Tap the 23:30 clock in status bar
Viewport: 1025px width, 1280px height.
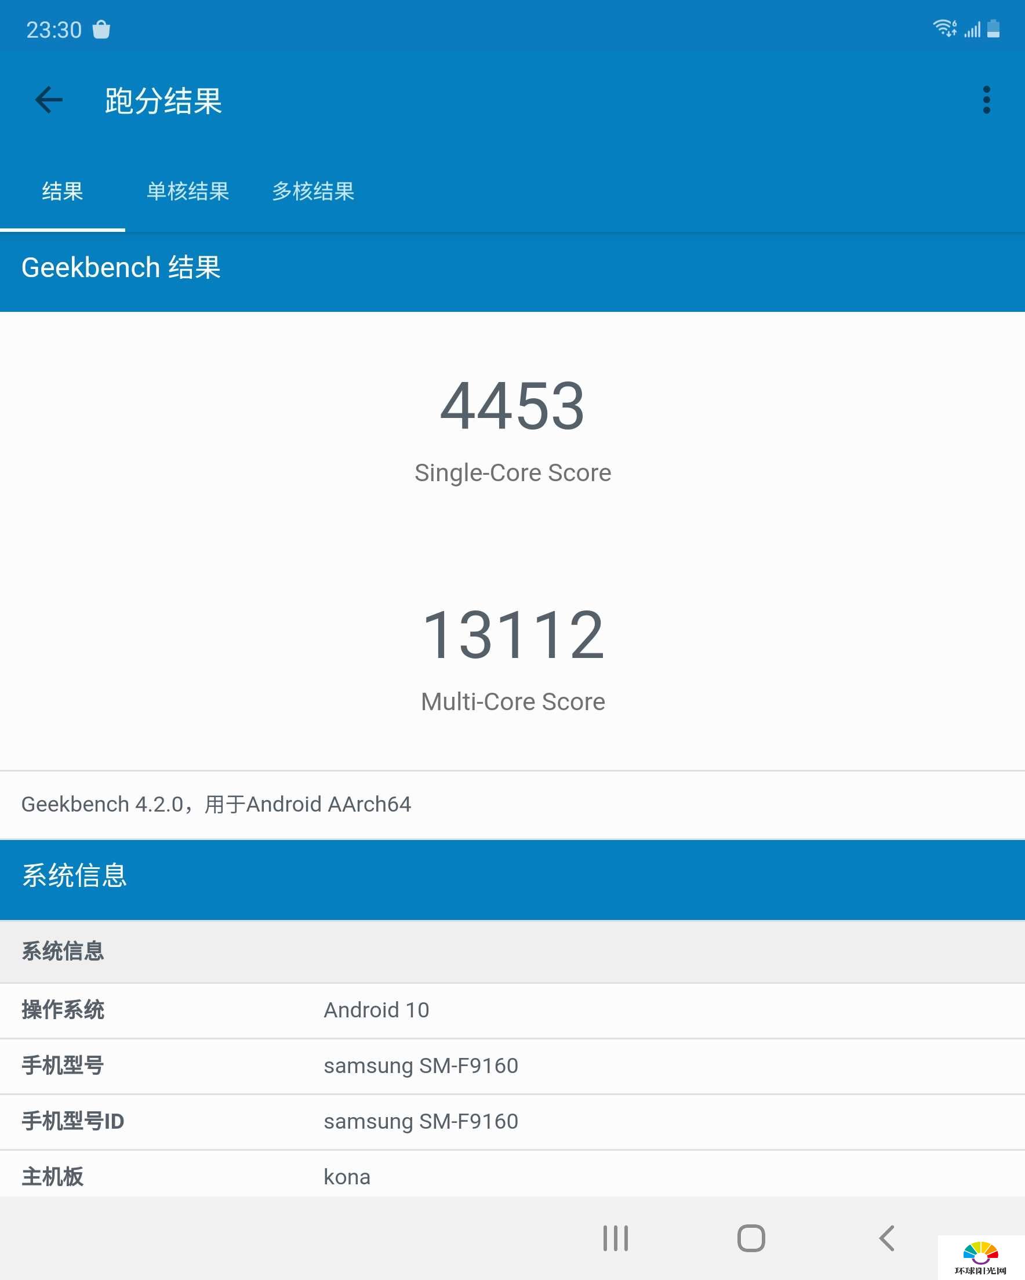(x=54, y=30)
